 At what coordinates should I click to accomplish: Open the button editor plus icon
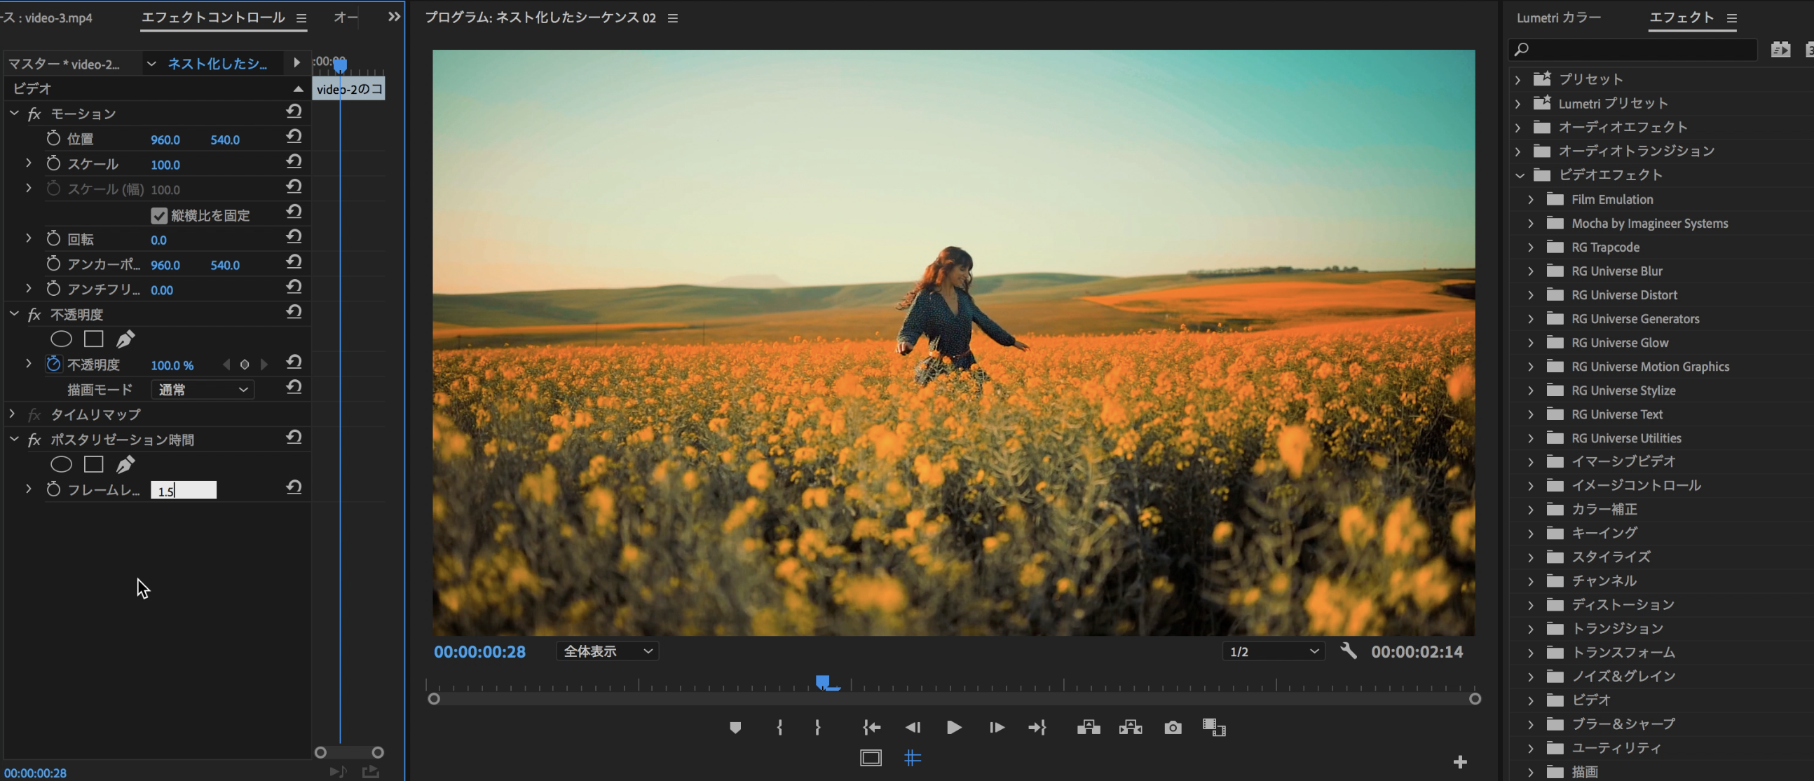[x=1460, y=762]
